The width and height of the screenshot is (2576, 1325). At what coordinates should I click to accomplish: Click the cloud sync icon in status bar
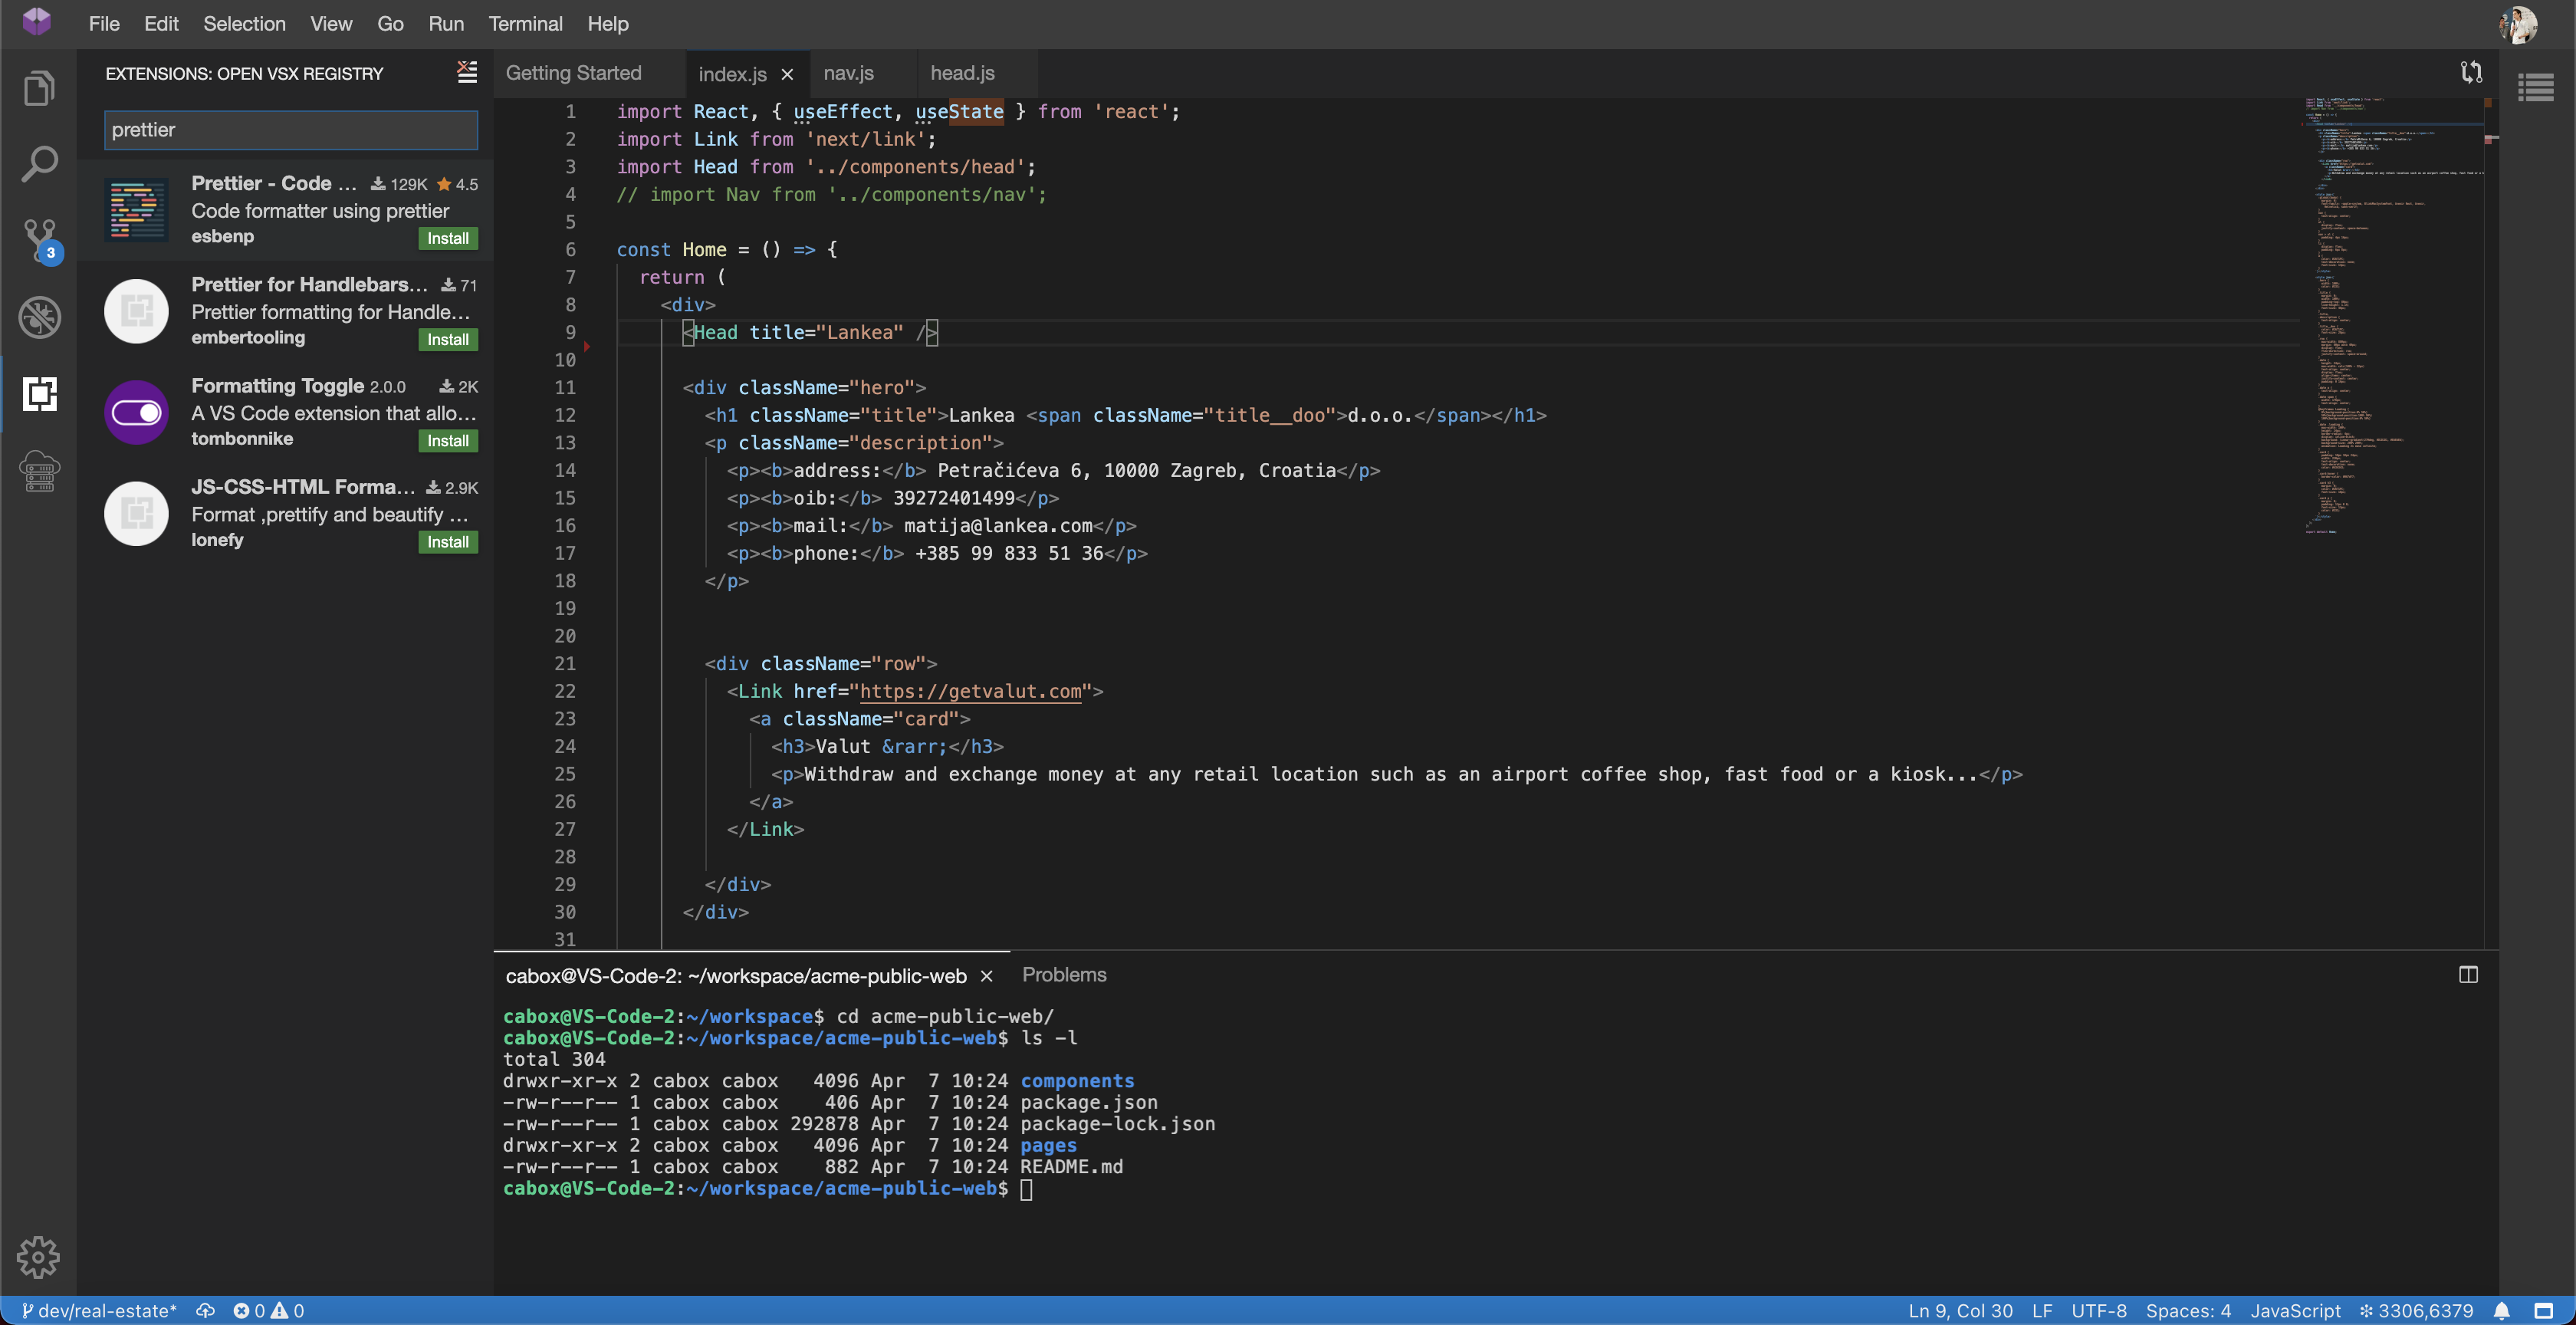[x=205, y=1311]
